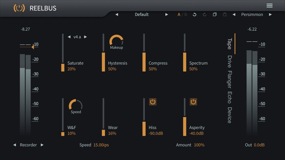Viewport: 285px width, 160px height.
Task: Click the Wear slider bar
Action: point(103,117)
